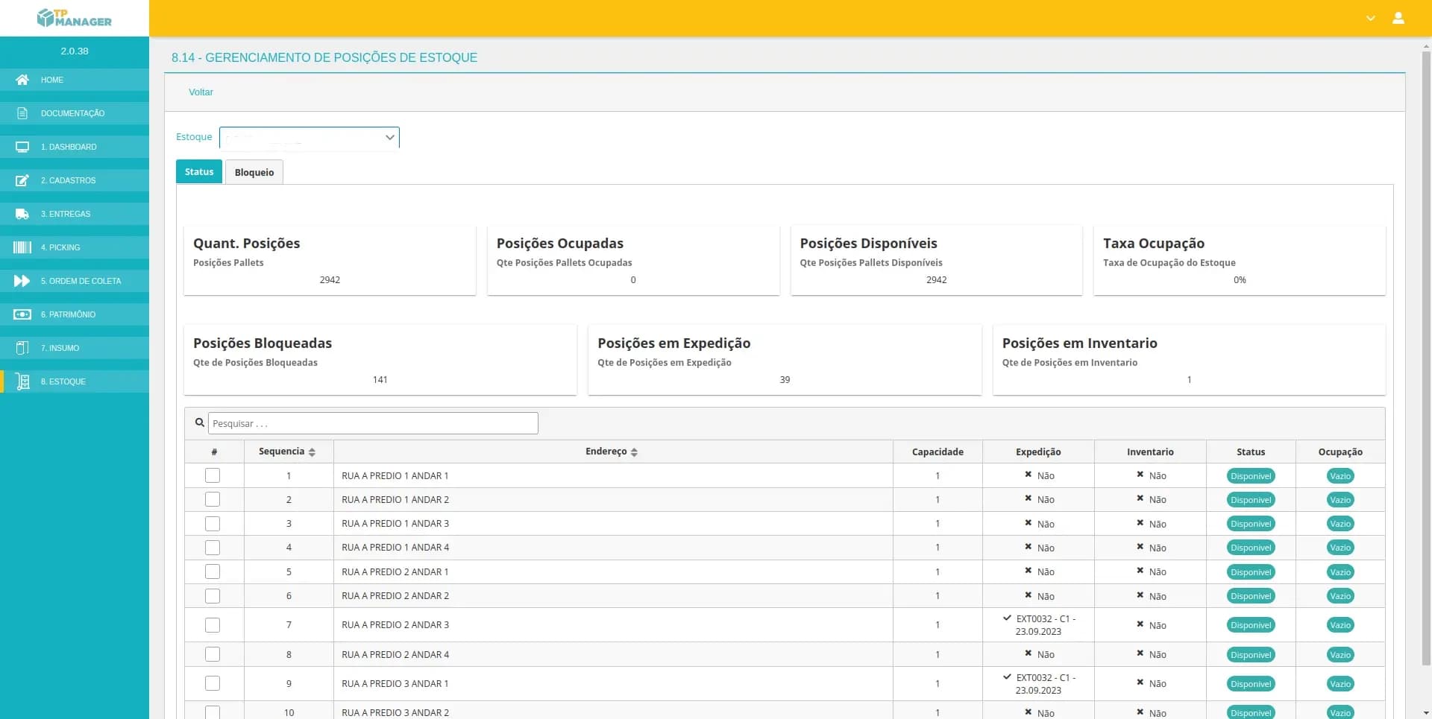Select checkbox for sequence 6
1432x719 pixels.
(213, 596)
